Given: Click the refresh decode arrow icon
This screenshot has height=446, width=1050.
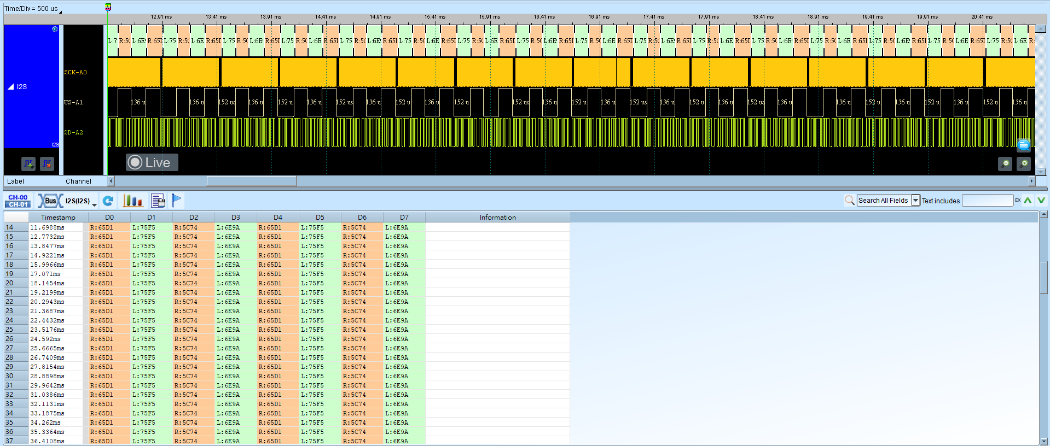Looking at the screenshot, I should coord(108,201).
